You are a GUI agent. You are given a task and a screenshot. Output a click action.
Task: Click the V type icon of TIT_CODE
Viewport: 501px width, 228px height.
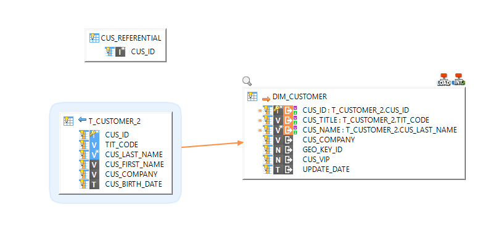94,145
